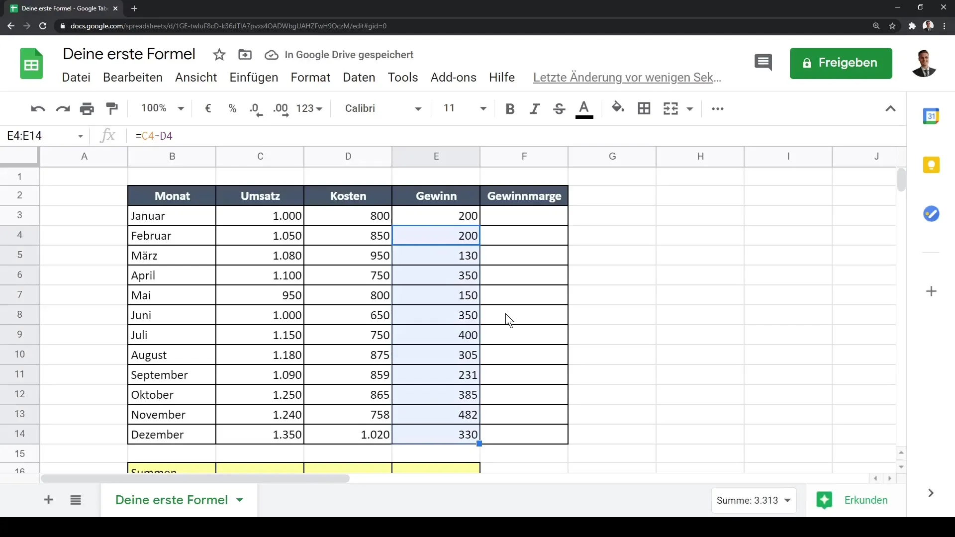This screenshot has height=537, width=955.
Task: Open Google Calendar side panel
Action: (x=931, y=116)
